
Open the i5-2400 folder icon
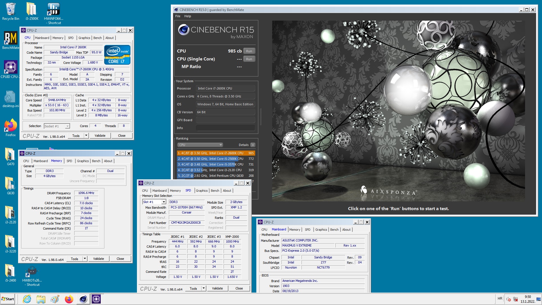pyautogui.click(x=10, y=273)
